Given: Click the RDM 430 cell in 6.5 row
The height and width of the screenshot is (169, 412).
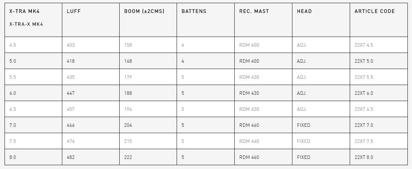Looking at the screenshot, I should click(x=249, y=109).
